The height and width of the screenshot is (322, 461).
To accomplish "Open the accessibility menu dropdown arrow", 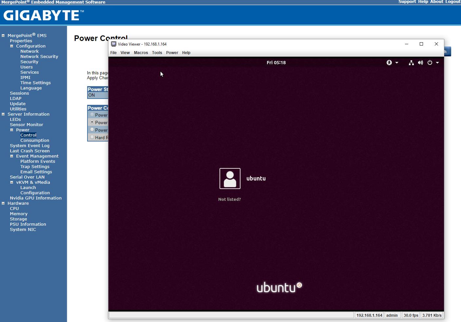I will 397,63.
